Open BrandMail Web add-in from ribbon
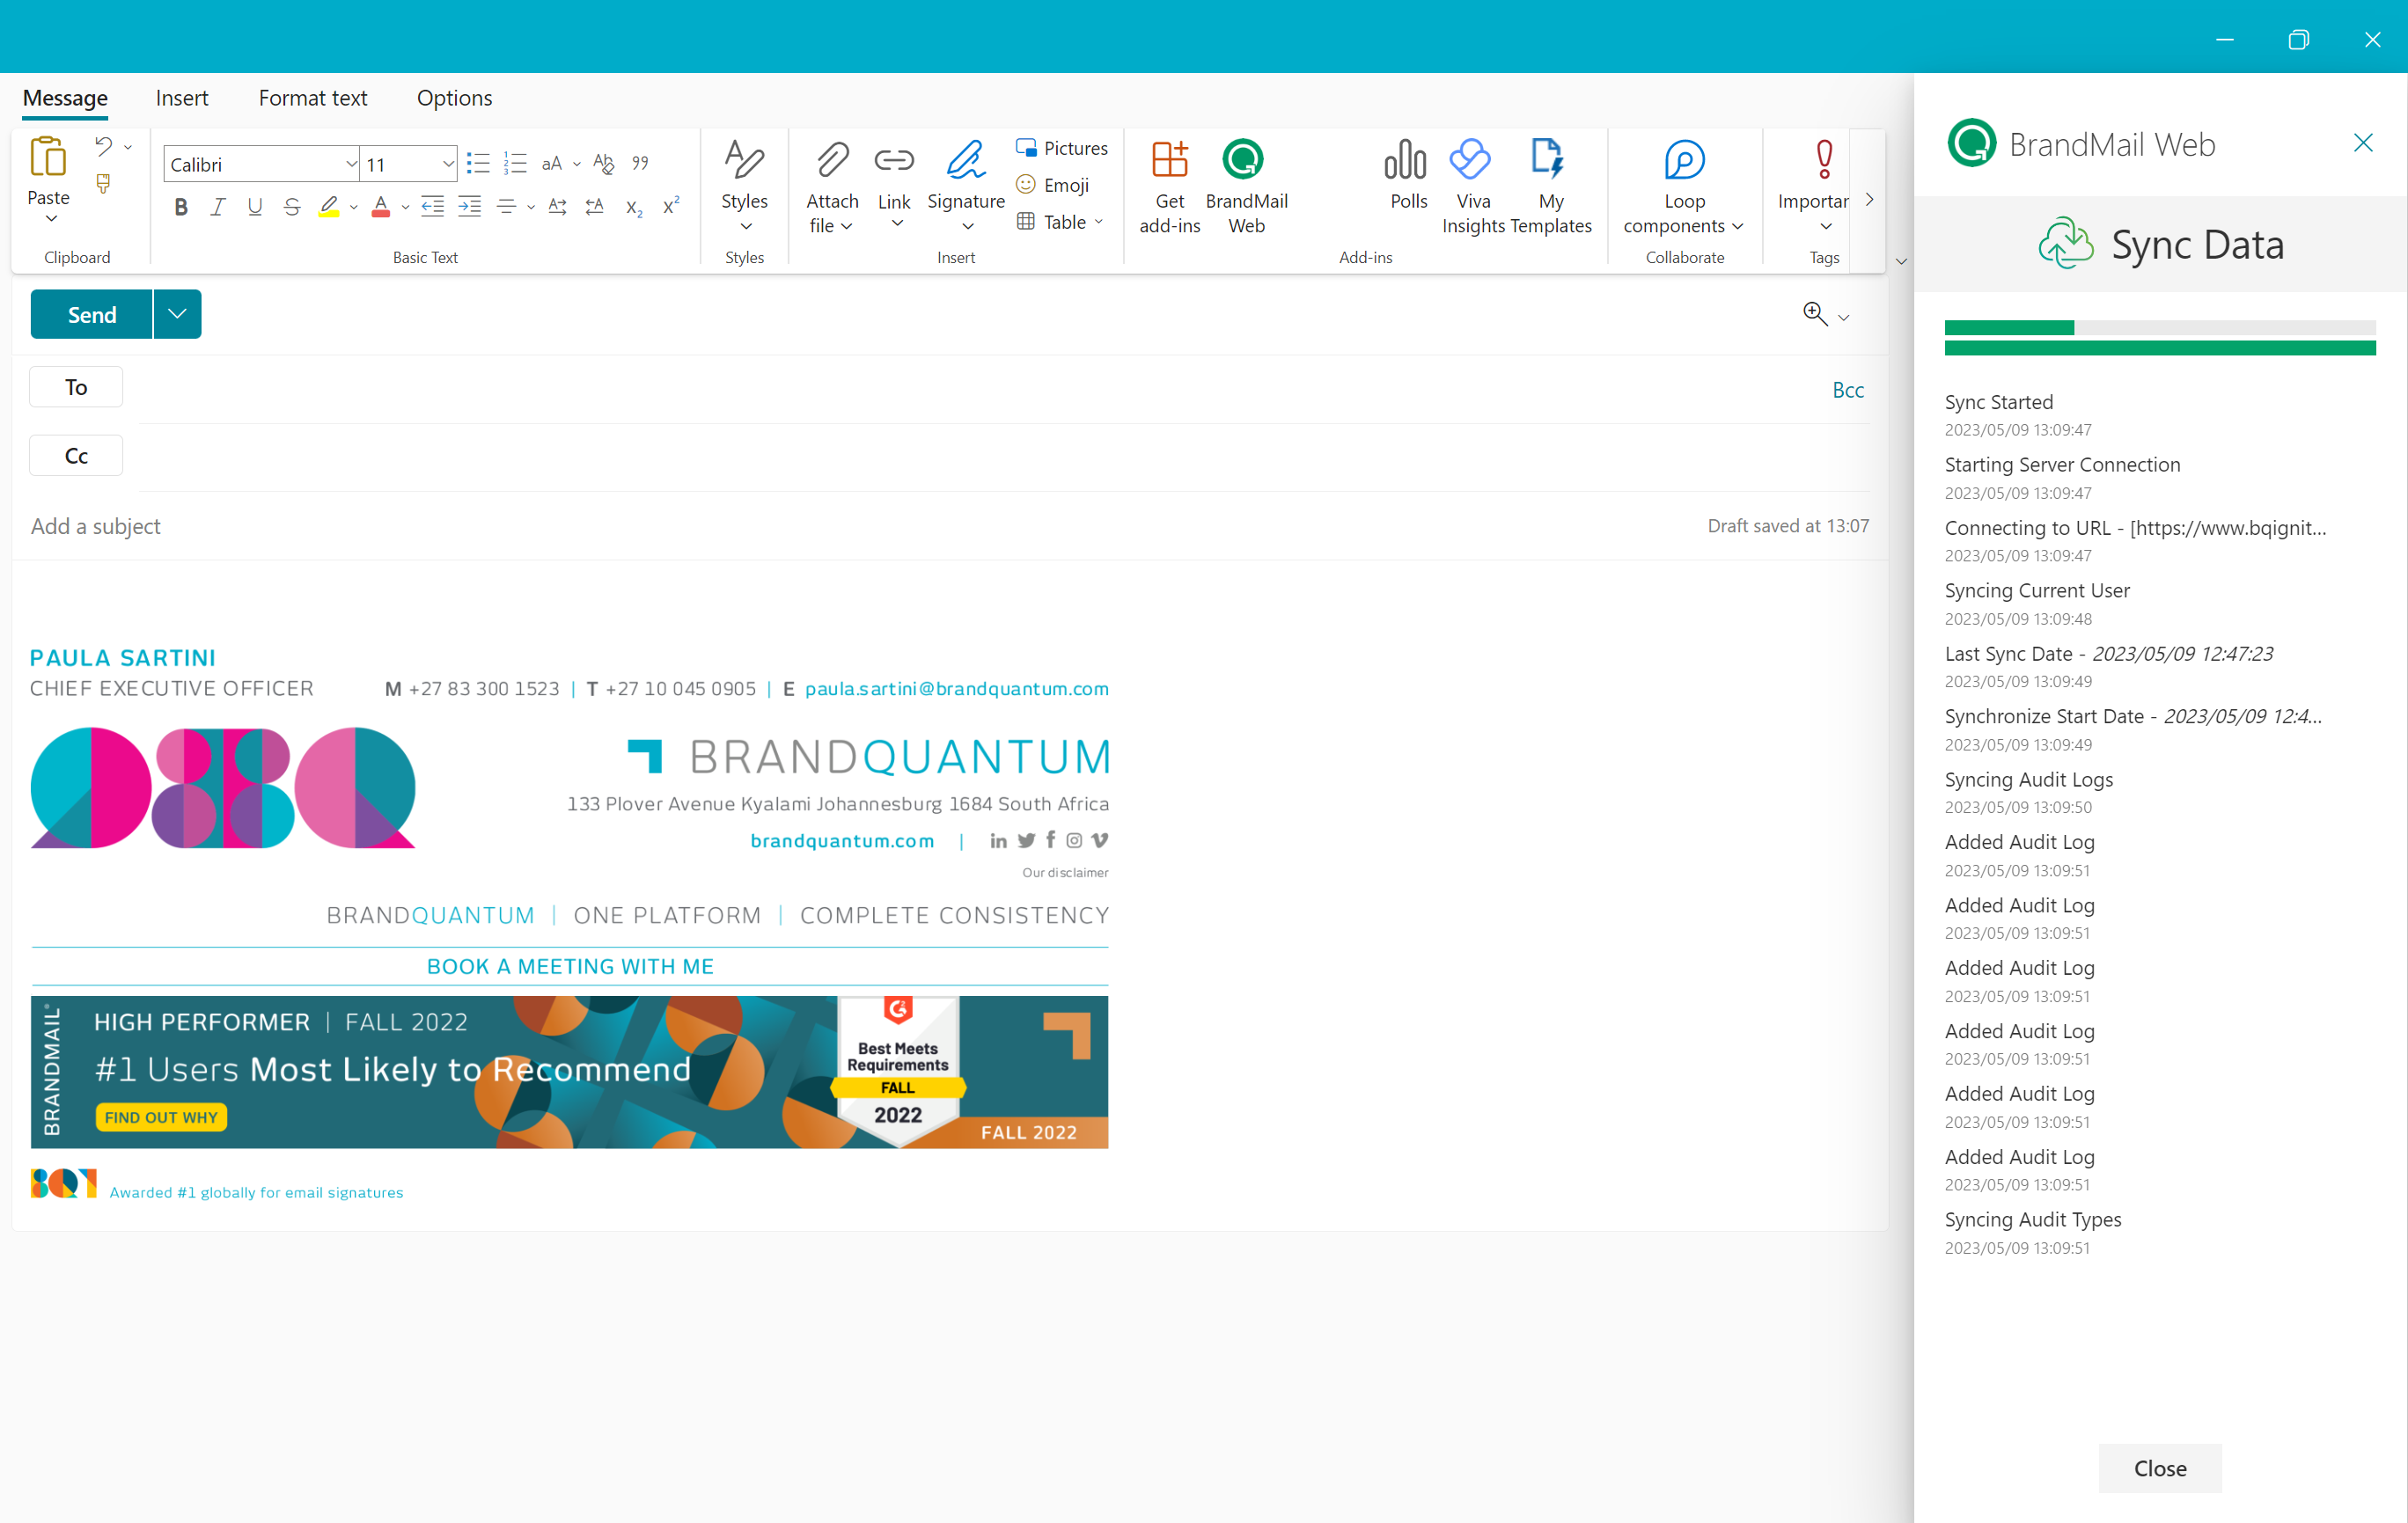2408x1523 pixels. (x=1245, y=186)
